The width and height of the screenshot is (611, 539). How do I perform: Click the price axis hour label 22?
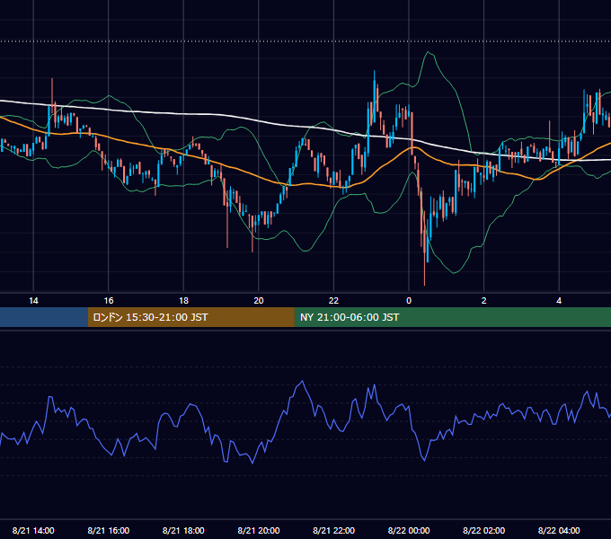pos(333,301)
